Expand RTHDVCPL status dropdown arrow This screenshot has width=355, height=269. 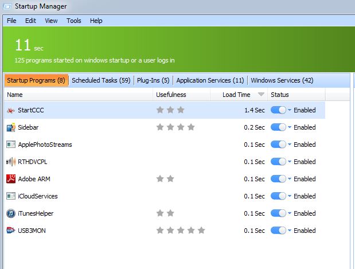coord(290,162)
